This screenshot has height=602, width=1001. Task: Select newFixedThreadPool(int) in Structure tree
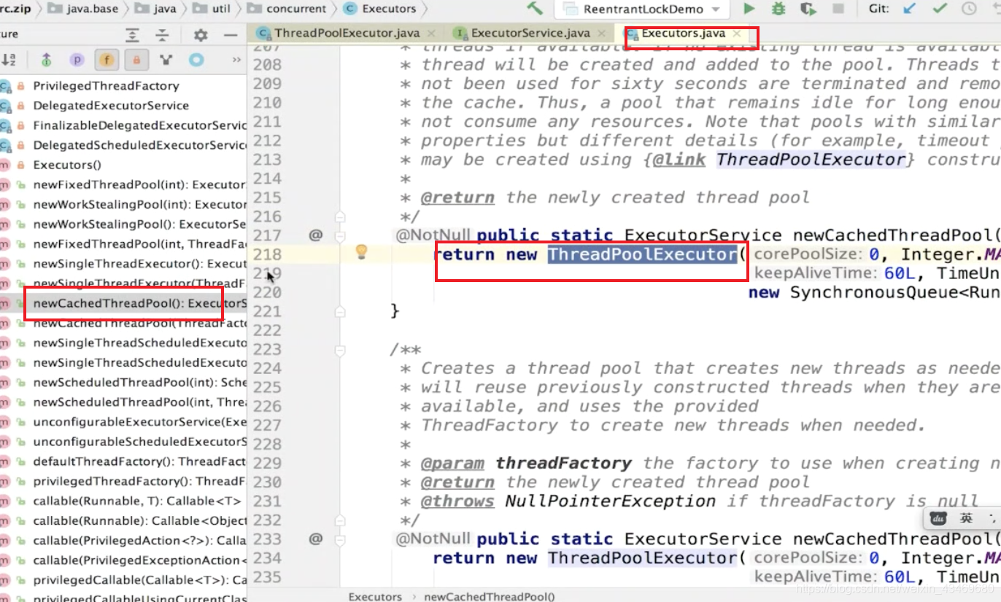[139, 184]
